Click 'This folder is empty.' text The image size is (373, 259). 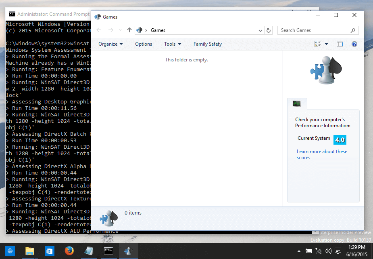click(x=186, y=60)
